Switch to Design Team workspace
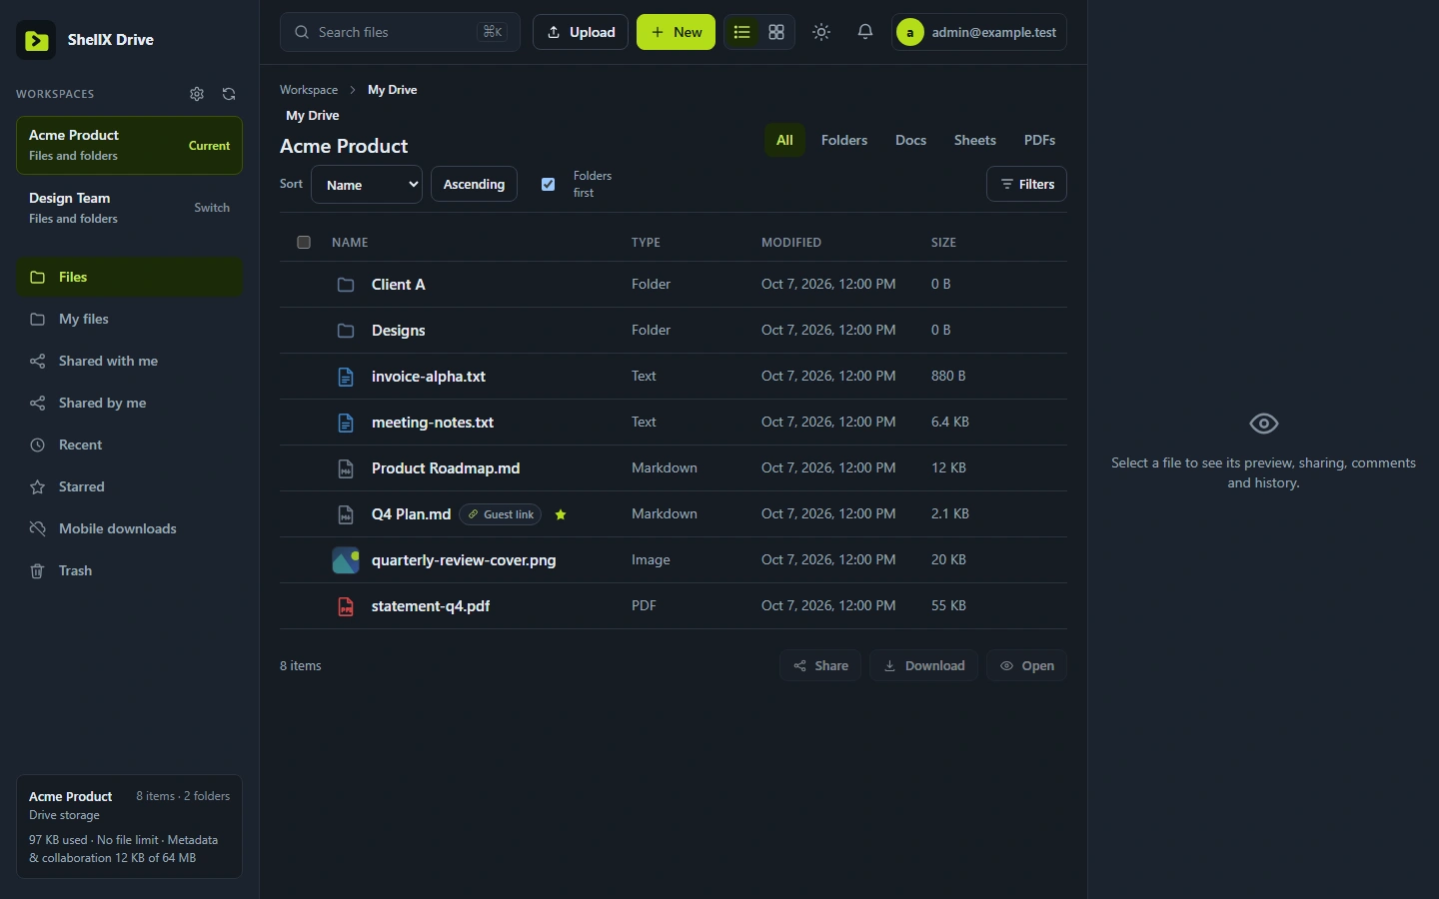This screenshot has width=1439, height=899. [x=129, y=208]
